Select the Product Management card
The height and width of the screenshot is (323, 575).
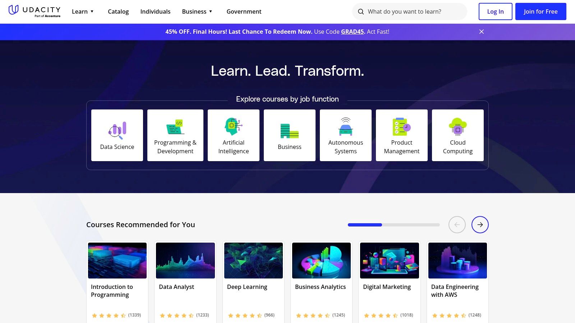click(x=402, y=135)
